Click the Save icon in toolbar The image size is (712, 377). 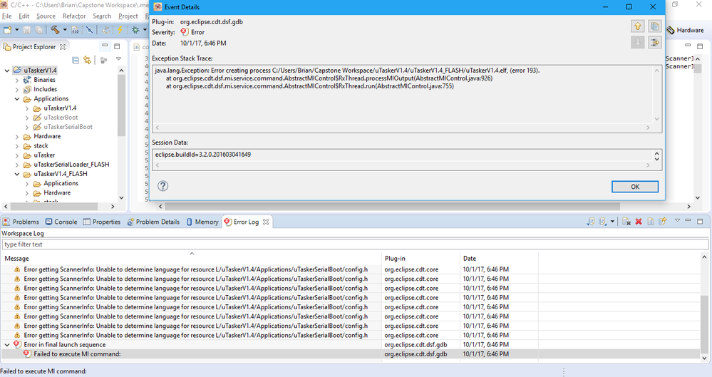point(27,30)
